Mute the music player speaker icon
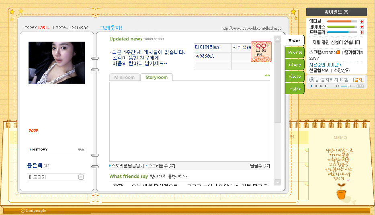Screen dimensions: 375x215 (x=338, y=86)
